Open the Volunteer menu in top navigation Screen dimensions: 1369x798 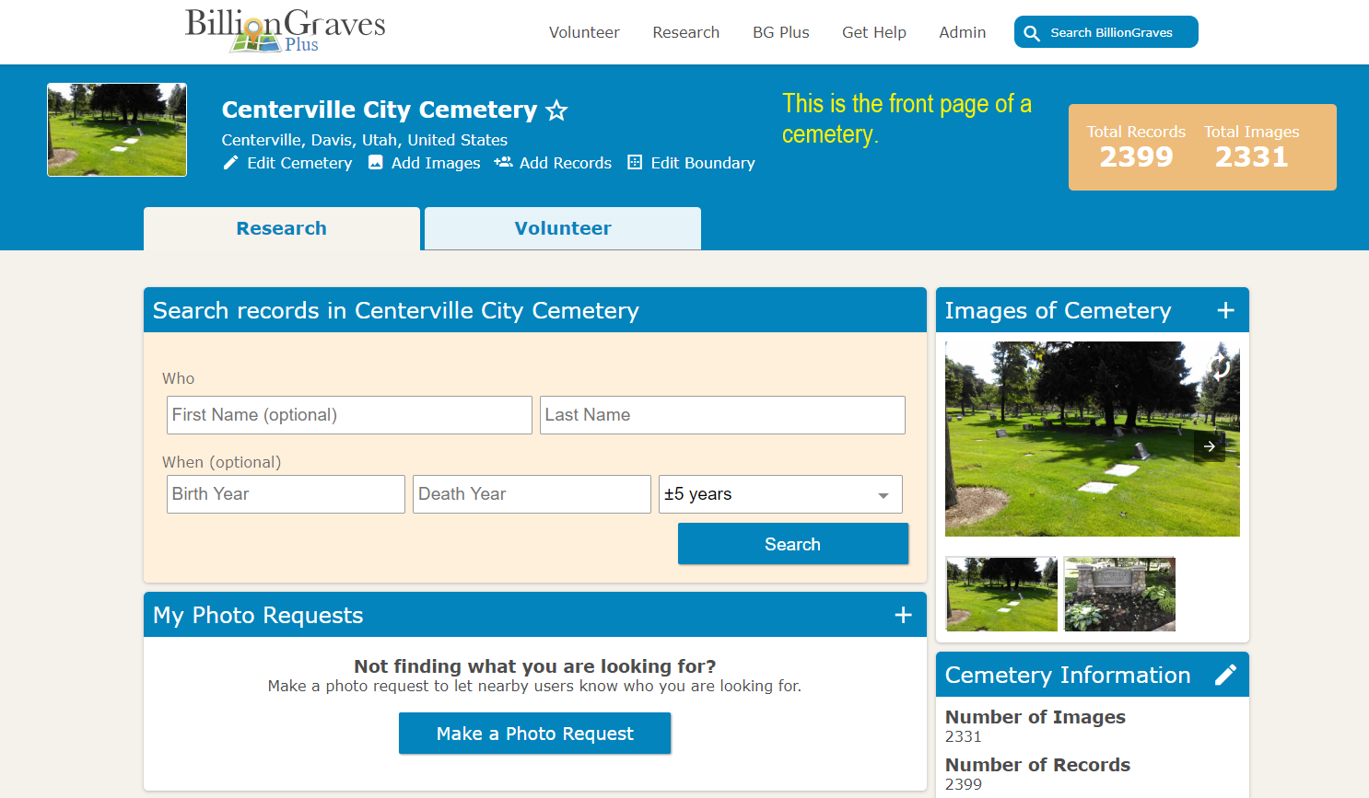point(584,32)
